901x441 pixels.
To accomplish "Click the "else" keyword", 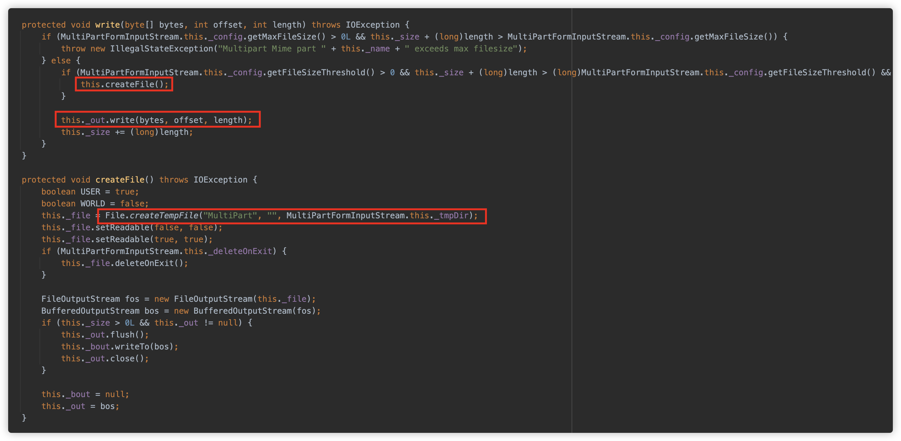I will (x=61, y=61).
